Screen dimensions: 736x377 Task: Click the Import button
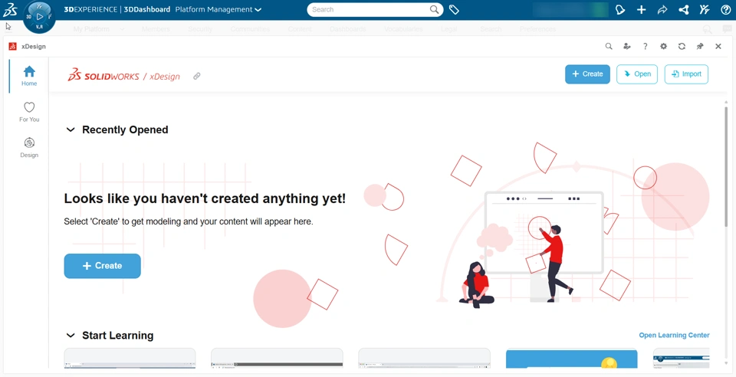coord(686,74)
